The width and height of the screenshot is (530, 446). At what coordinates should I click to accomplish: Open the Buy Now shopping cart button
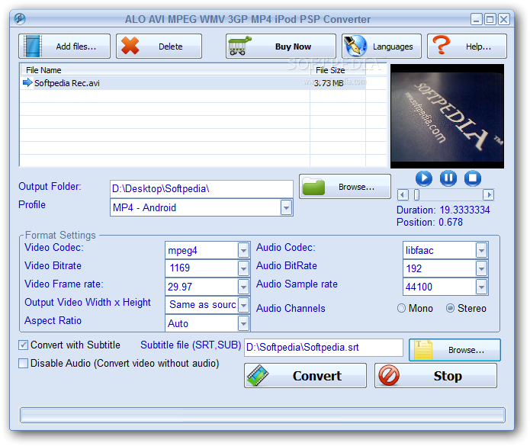pyautogui.click(x=281, y=47)
